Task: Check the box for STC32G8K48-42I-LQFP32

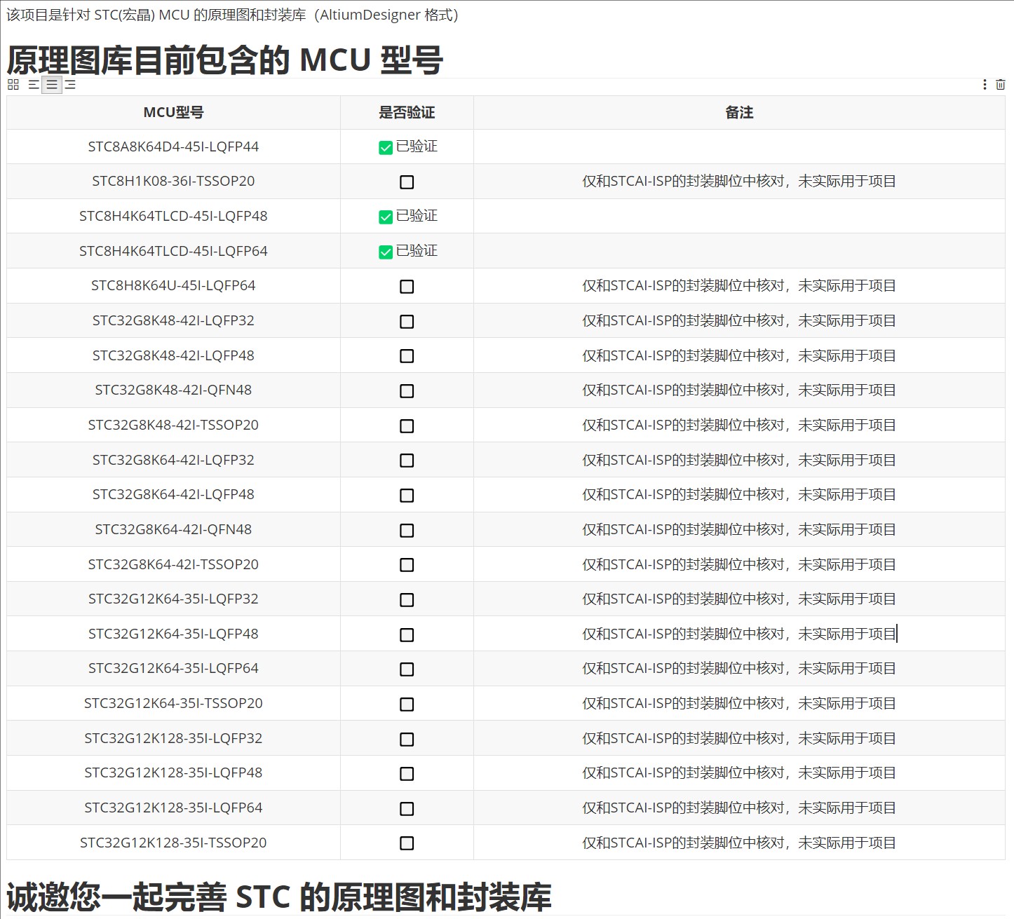Action: point(407,322)
